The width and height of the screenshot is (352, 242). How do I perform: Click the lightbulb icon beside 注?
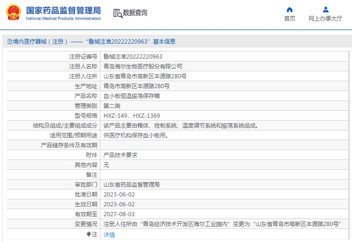[88, 234]
